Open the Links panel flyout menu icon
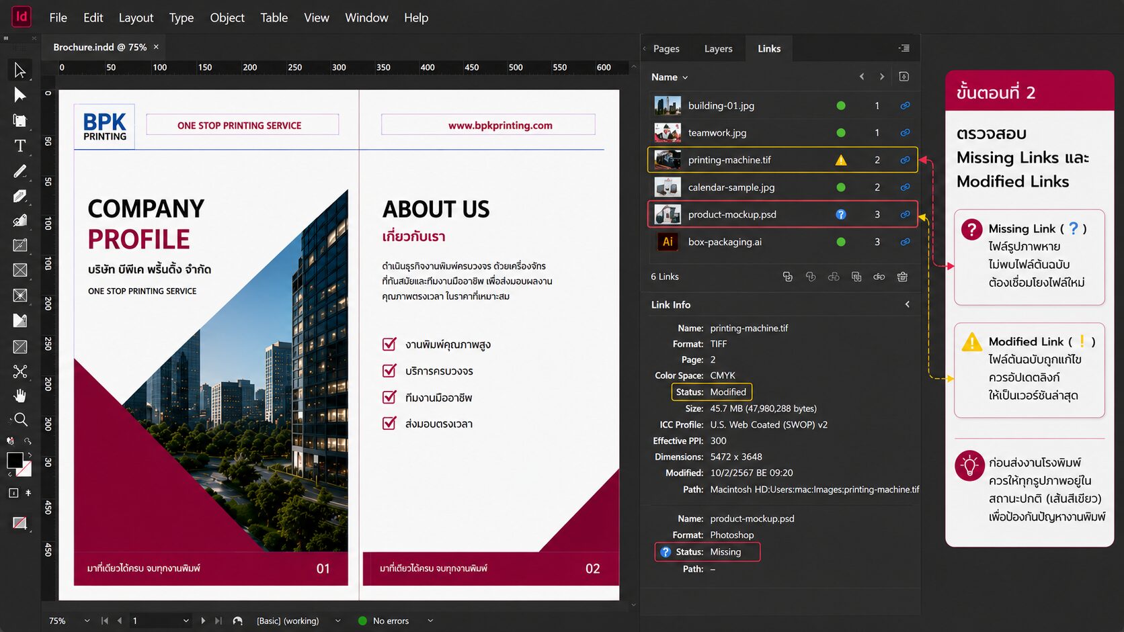1124x632 pixels. (x=904, y=48)
